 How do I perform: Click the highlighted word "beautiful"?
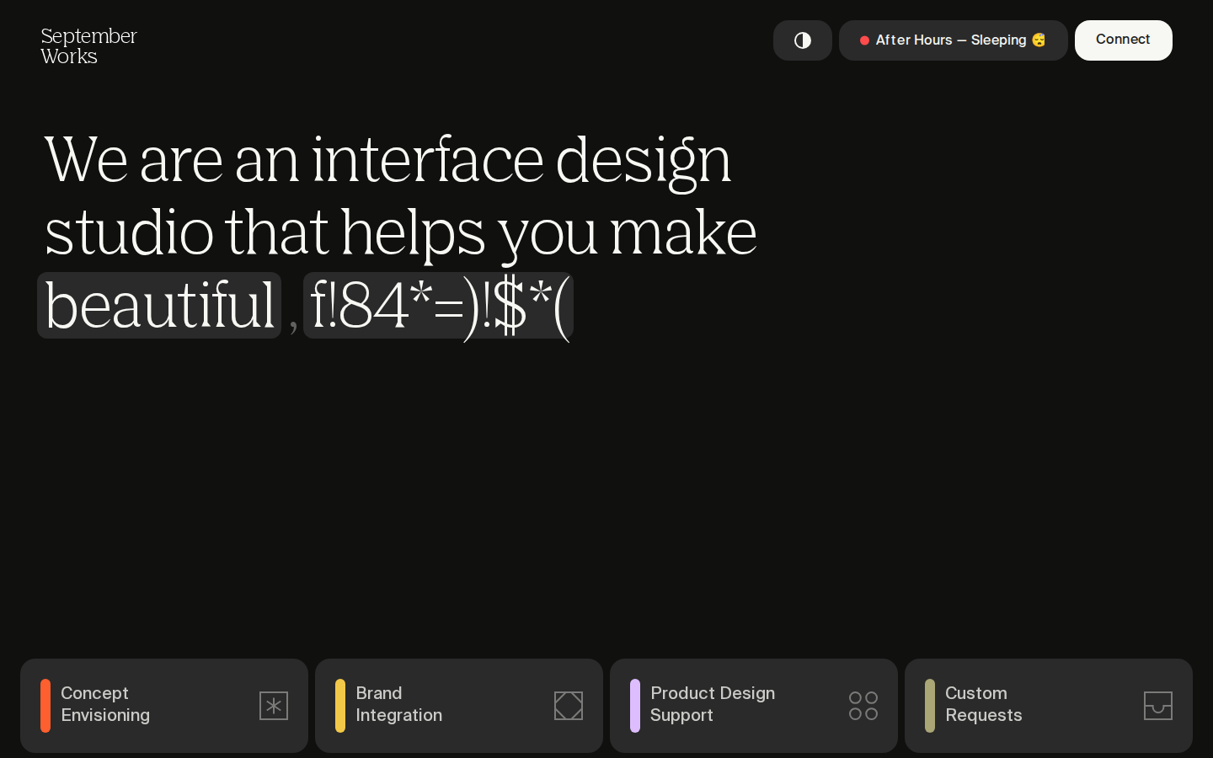159,305
